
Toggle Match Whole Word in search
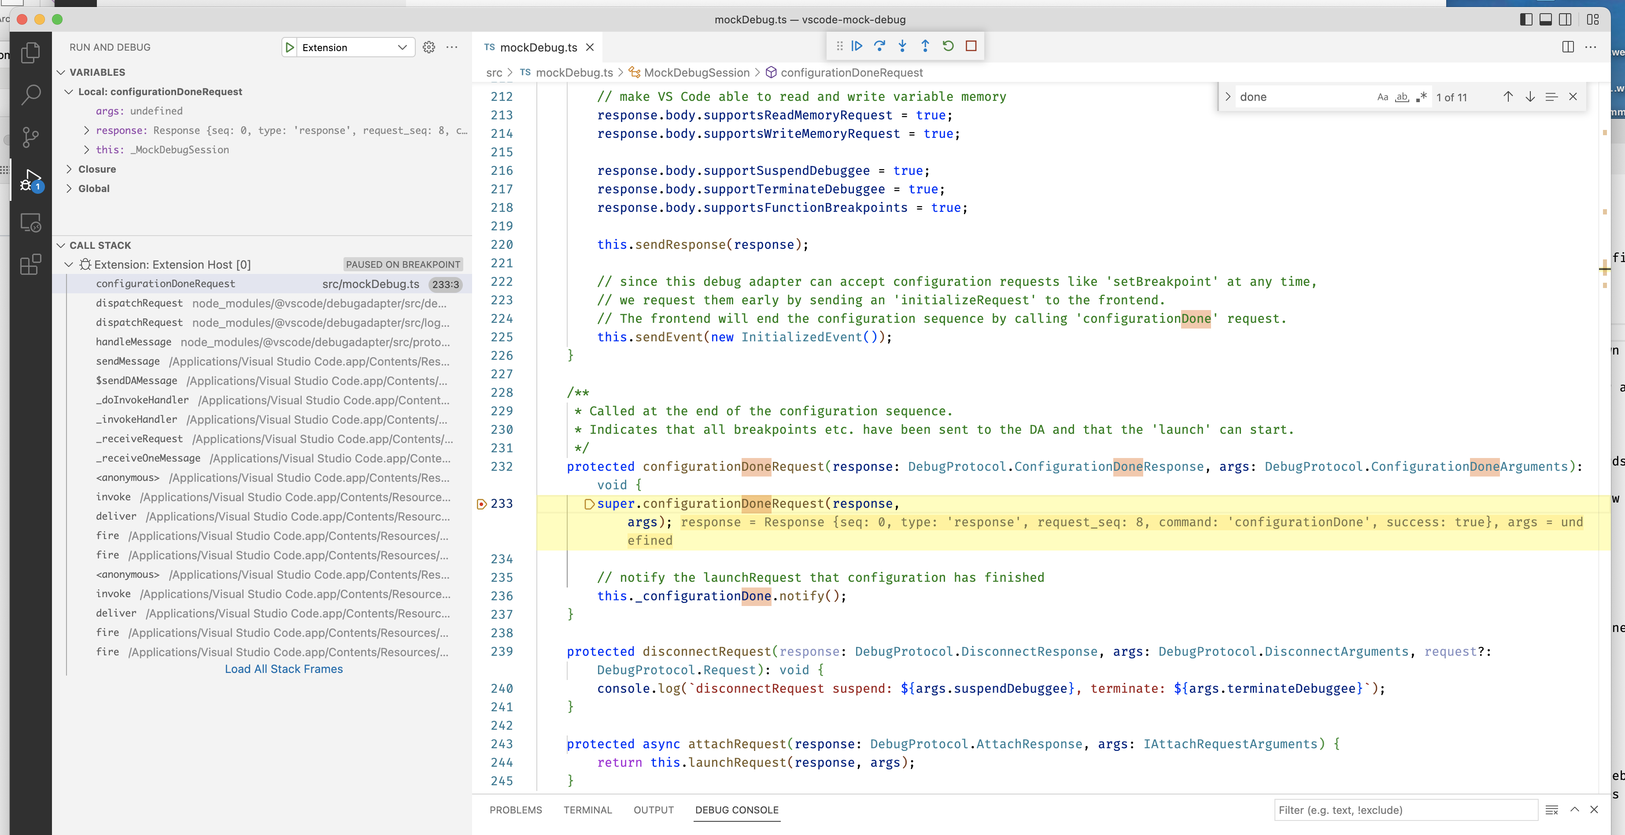[x=1402, y=96]
